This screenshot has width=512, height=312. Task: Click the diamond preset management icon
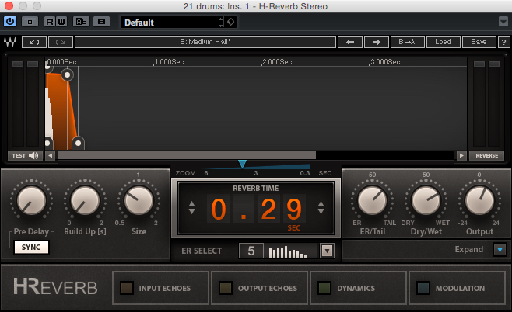point(231,23)
